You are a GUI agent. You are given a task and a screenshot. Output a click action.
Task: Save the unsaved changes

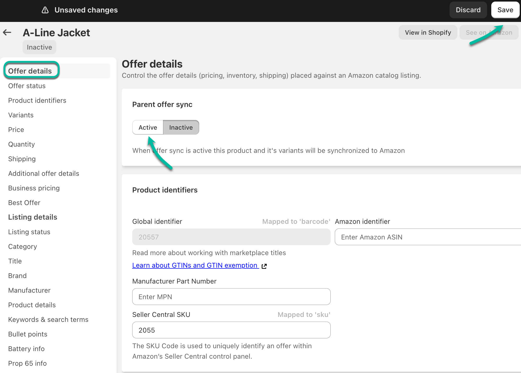[x=505, y=10]
